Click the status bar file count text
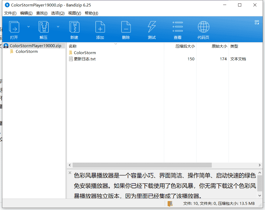This screenshot has width=265, height=210. (x=219, y=204)
